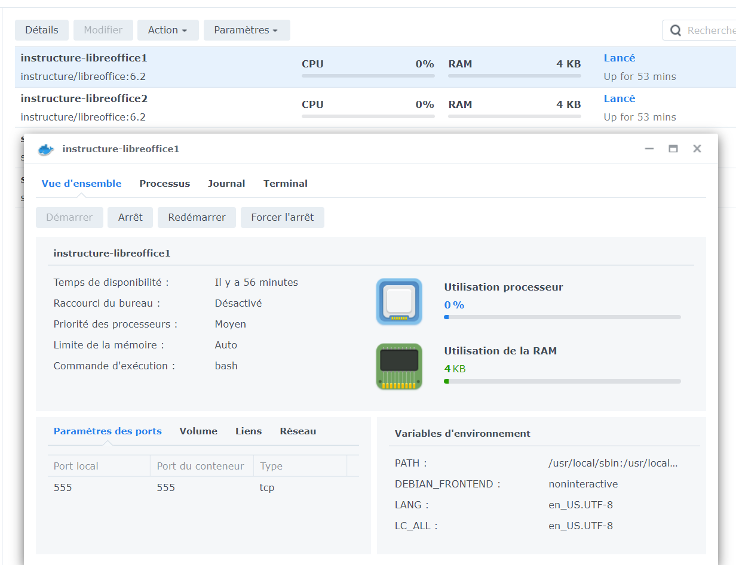
Task: Click the Utilisation processeur progress bar
Action: 562,317
